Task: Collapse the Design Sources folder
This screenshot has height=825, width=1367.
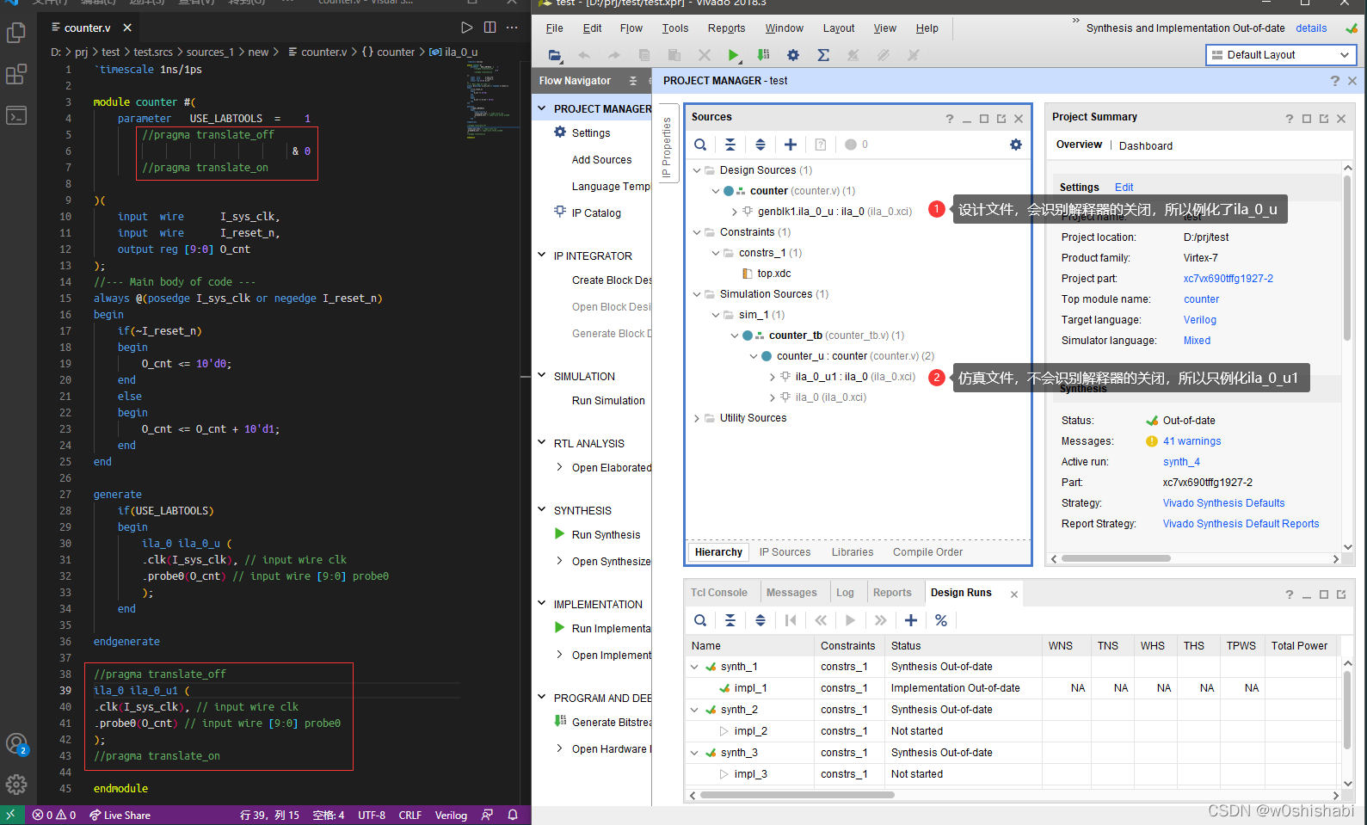Action: click(x=697, y=170)
